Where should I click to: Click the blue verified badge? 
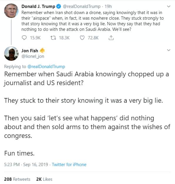59,6
